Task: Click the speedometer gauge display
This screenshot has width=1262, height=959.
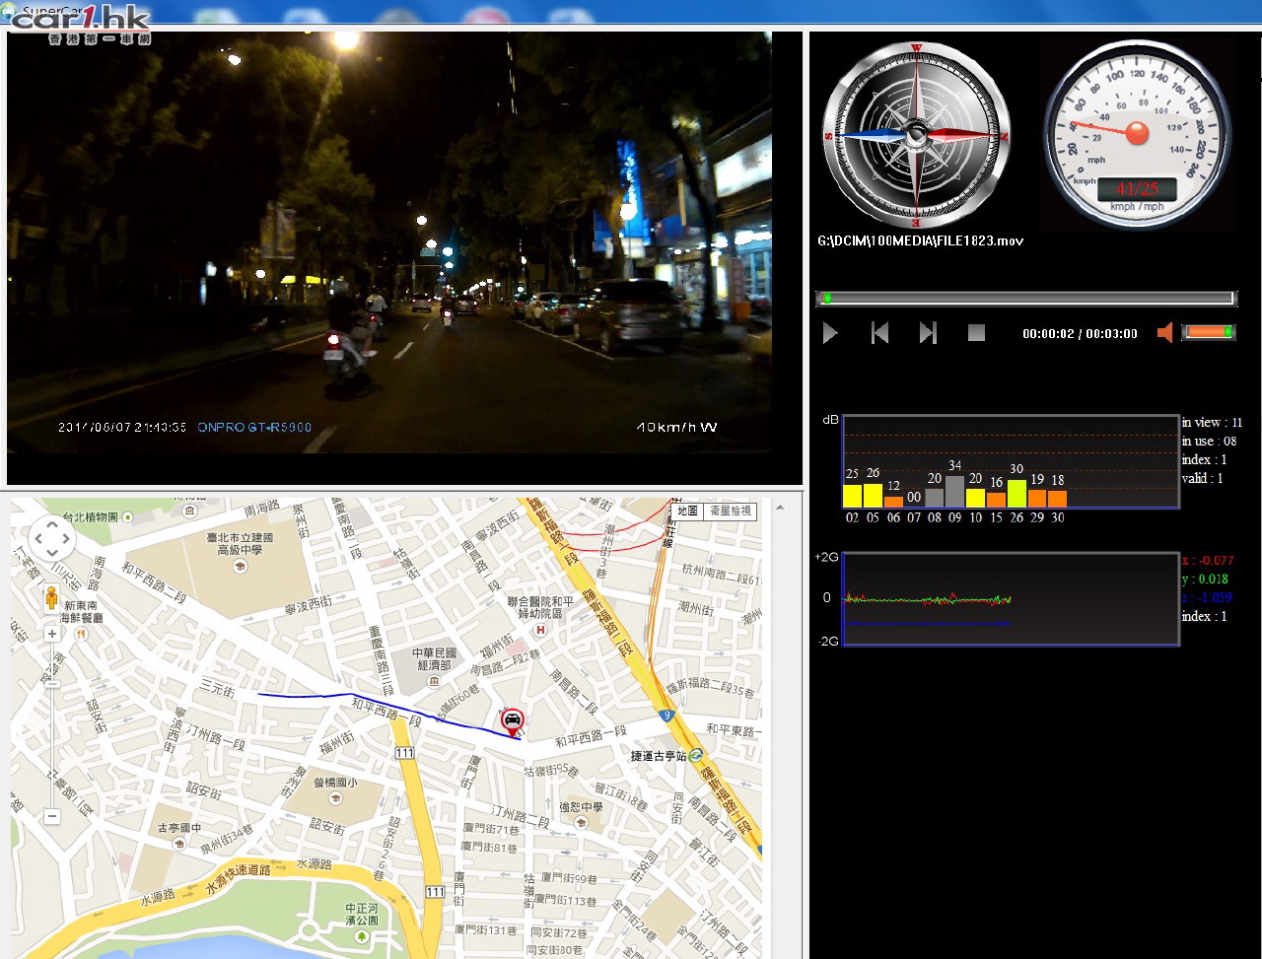Action: (1137, 133)
